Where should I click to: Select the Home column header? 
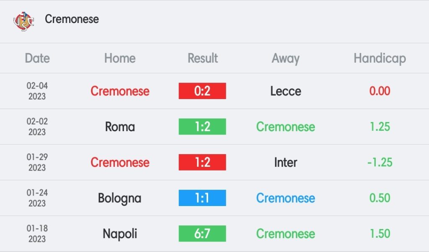(120, 58)
